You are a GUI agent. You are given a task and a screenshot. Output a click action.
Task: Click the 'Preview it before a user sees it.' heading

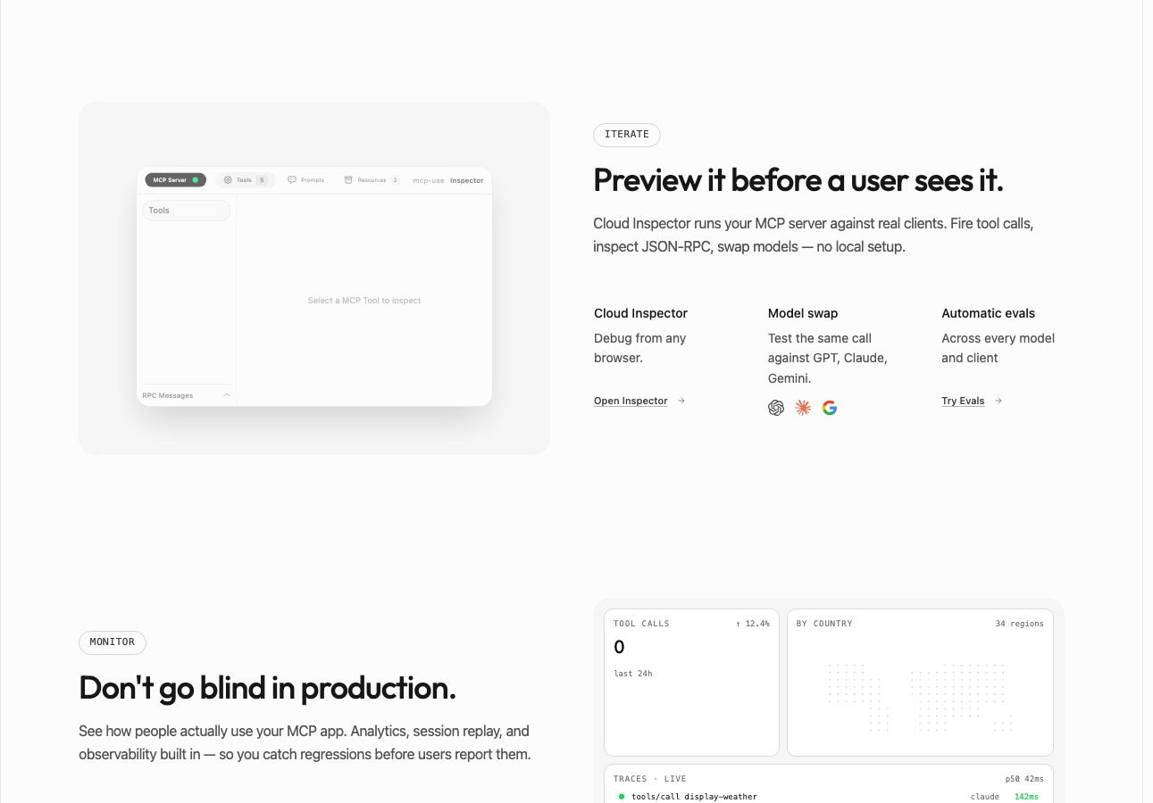coord(798,181)
